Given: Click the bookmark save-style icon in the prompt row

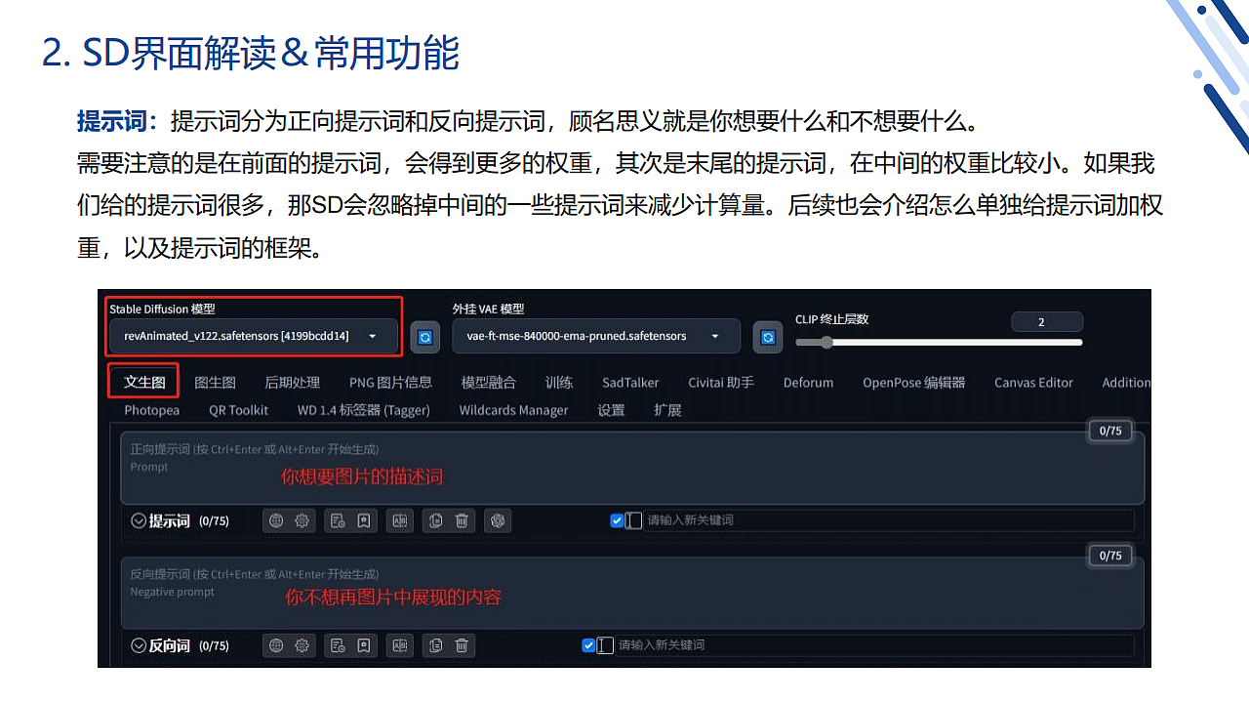Looking at the screenshot, I should click(363, 520).
